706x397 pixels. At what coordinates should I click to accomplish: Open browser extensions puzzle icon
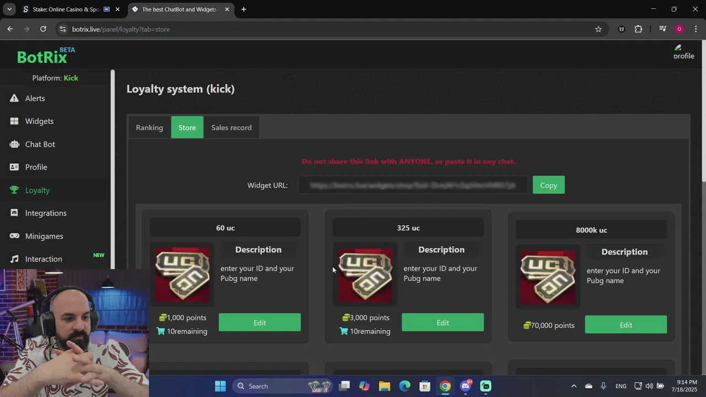638,29
